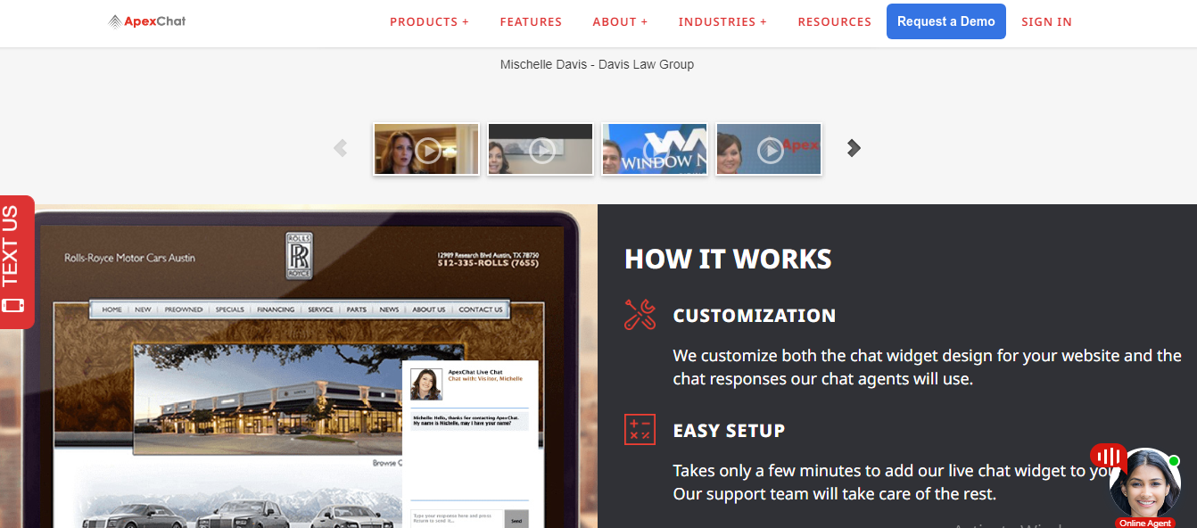Image resolution: width=1197 pixels, height=528 pixels.
Task: Click the Sign In link
Action: [1046, 21]
